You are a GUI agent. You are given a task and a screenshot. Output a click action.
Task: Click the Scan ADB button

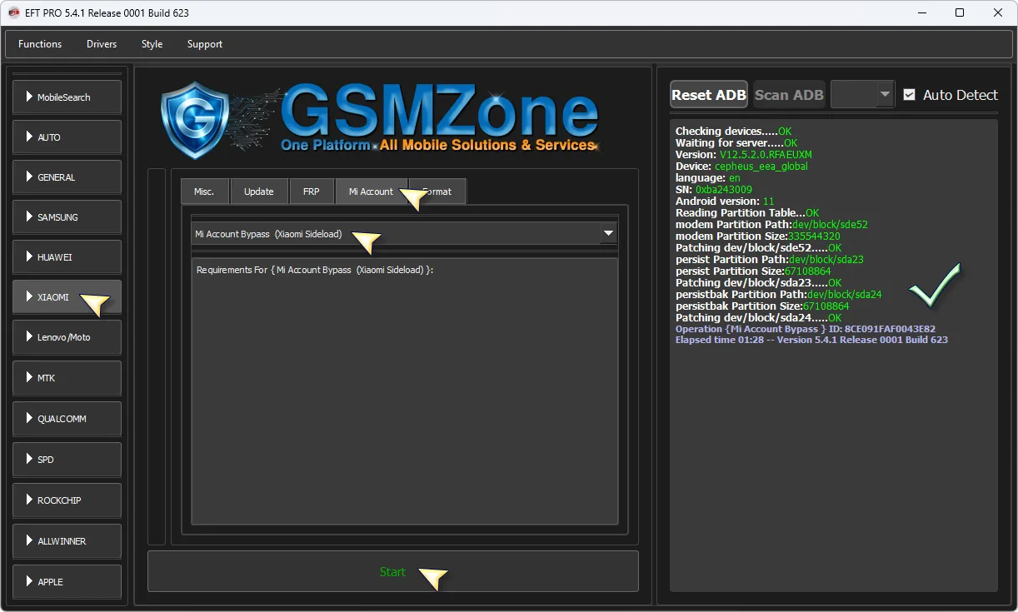pos(788,95)
